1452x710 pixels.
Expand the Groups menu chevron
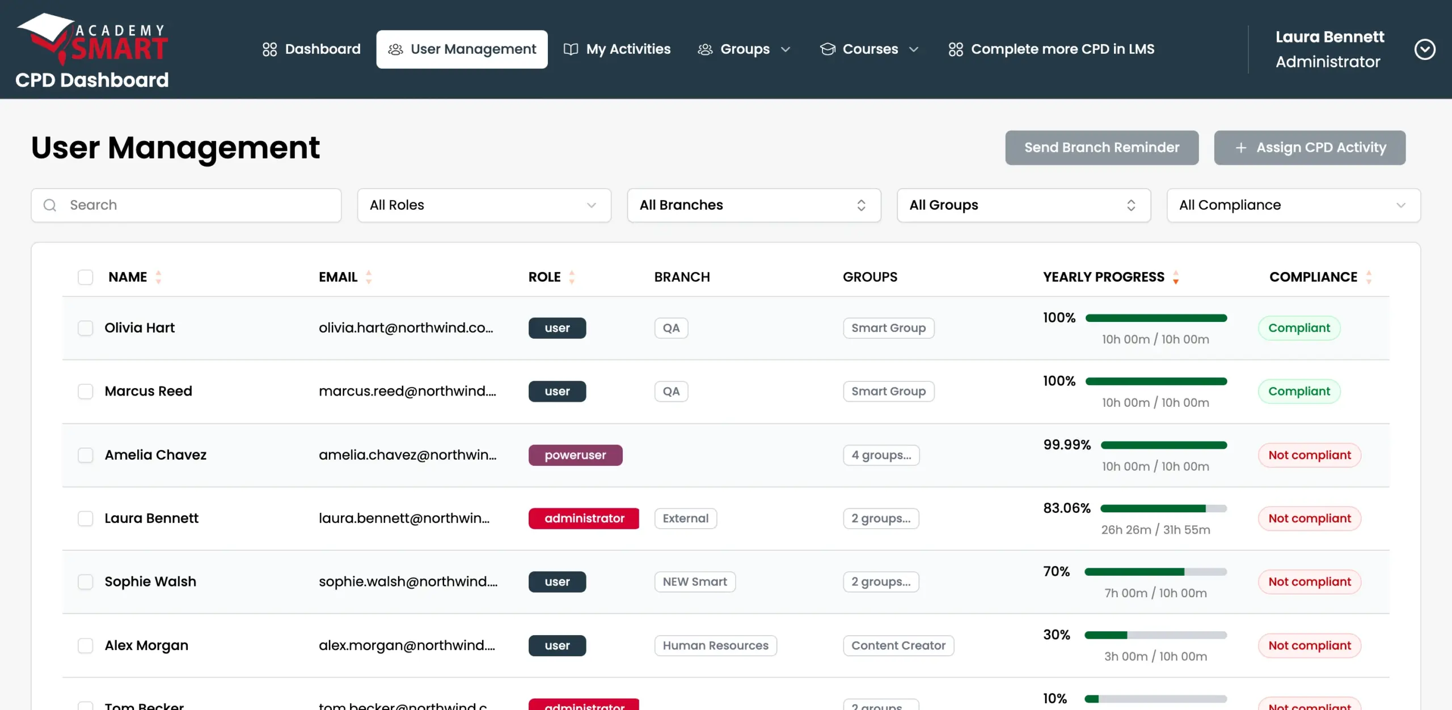(786, 50)
